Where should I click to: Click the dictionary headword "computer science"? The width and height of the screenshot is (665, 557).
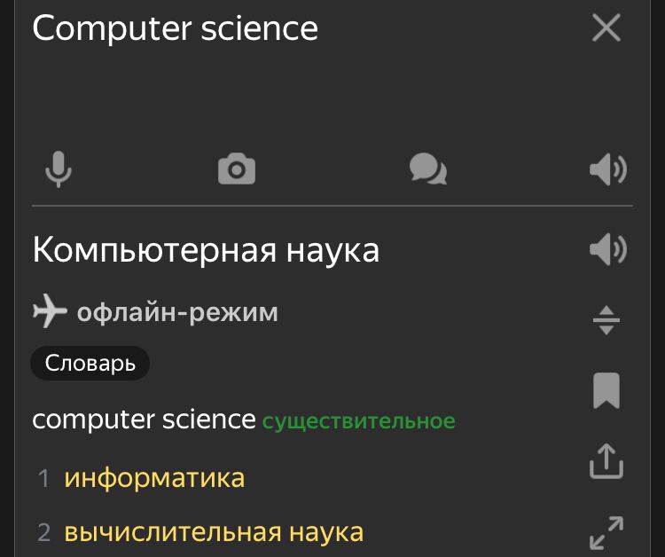pyautogui.click(x=144, y=420)
